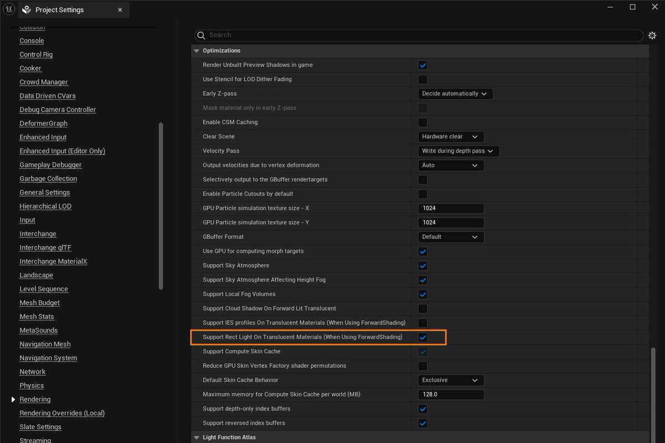The height and width of the screenshot is (443, 665).
Task: Toggle Selectively output to GBuffer rendertargets
Action: click(423, 179)
